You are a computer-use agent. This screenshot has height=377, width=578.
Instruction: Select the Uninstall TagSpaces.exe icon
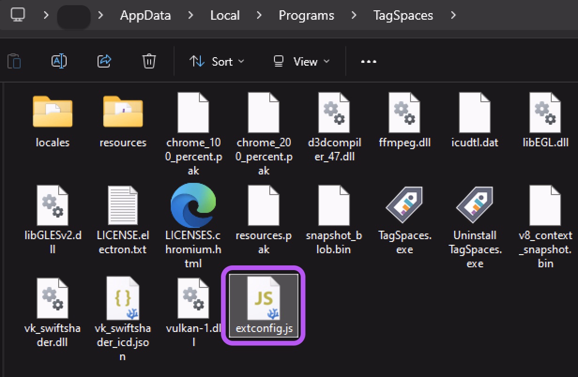click(x=475, y=205)
